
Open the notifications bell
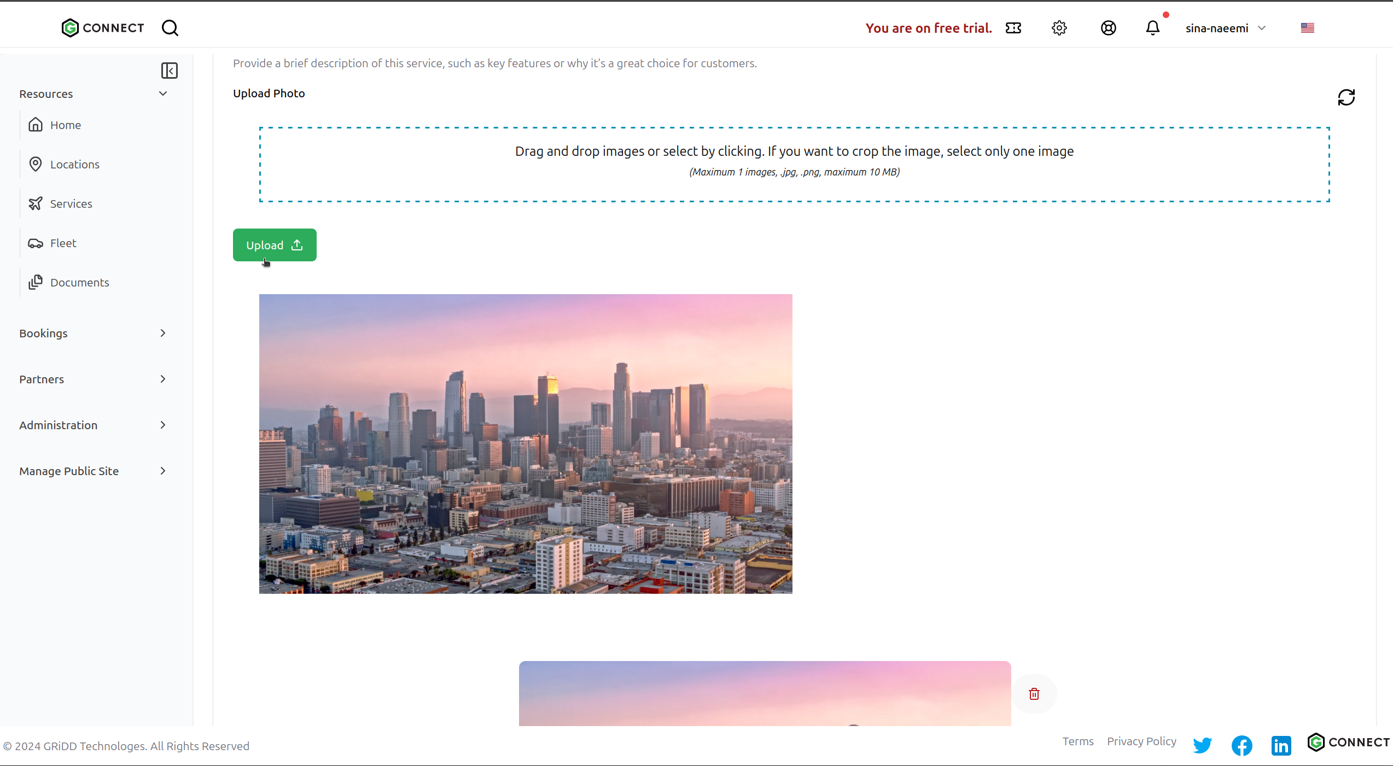pos(1152,28)
